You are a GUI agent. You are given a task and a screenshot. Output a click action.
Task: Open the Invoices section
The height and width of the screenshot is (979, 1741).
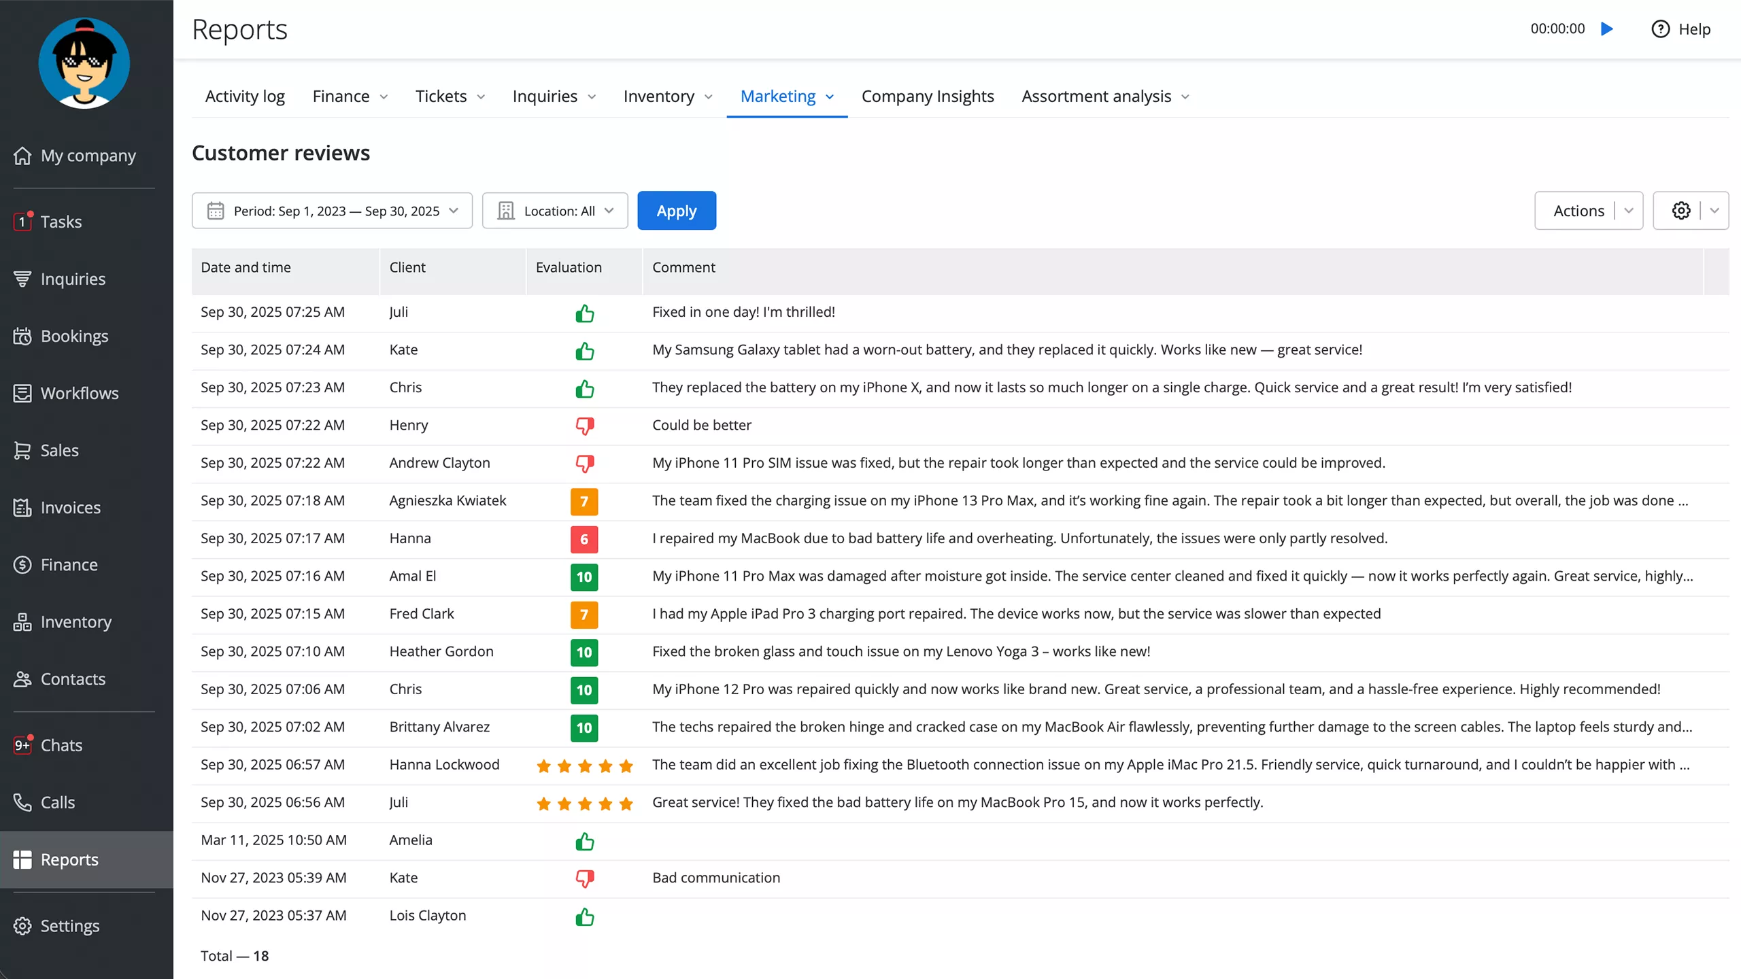point(70,507)
